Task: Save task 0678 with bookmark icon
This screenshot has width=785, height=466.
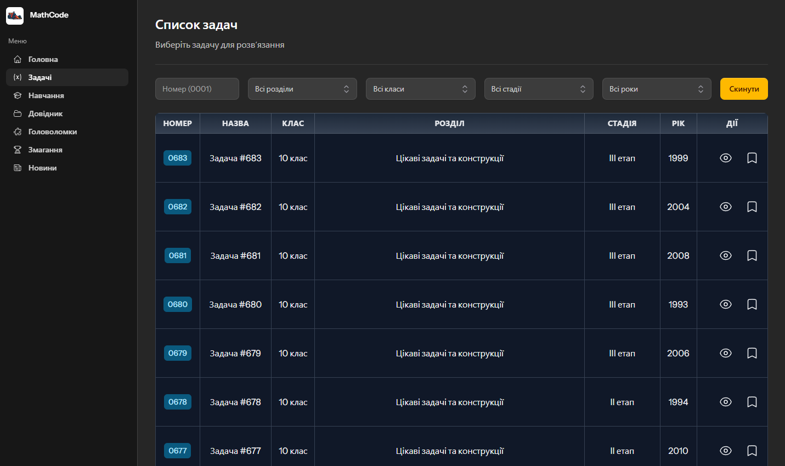Action: point(752,402)
